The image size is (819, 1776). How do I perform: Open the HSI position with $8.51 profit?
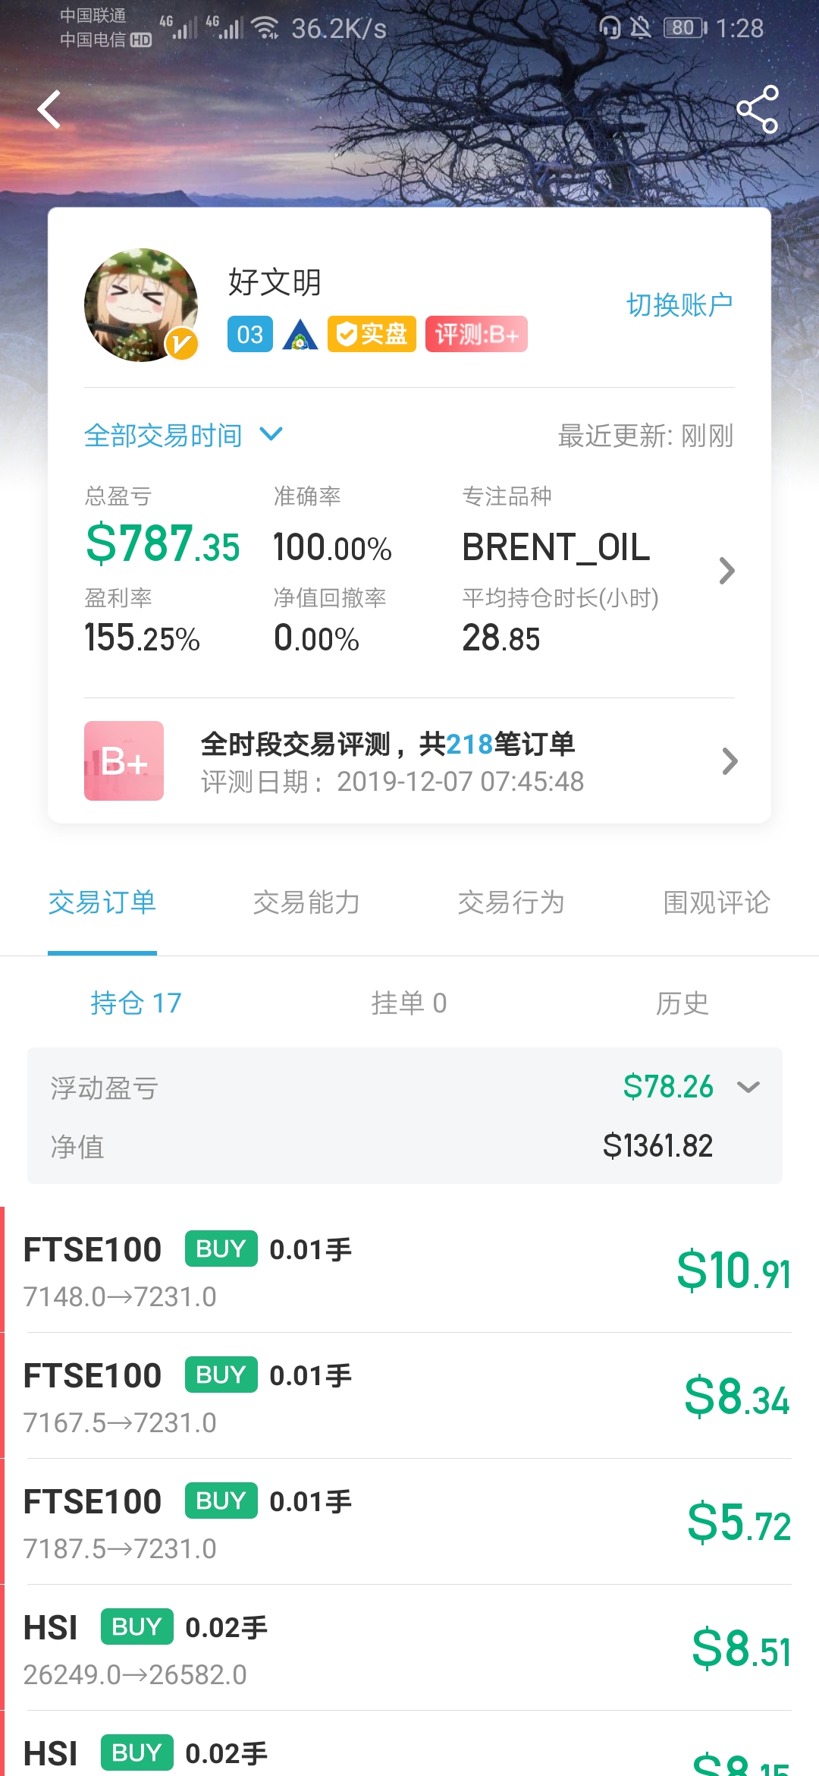pos(409,1648)
